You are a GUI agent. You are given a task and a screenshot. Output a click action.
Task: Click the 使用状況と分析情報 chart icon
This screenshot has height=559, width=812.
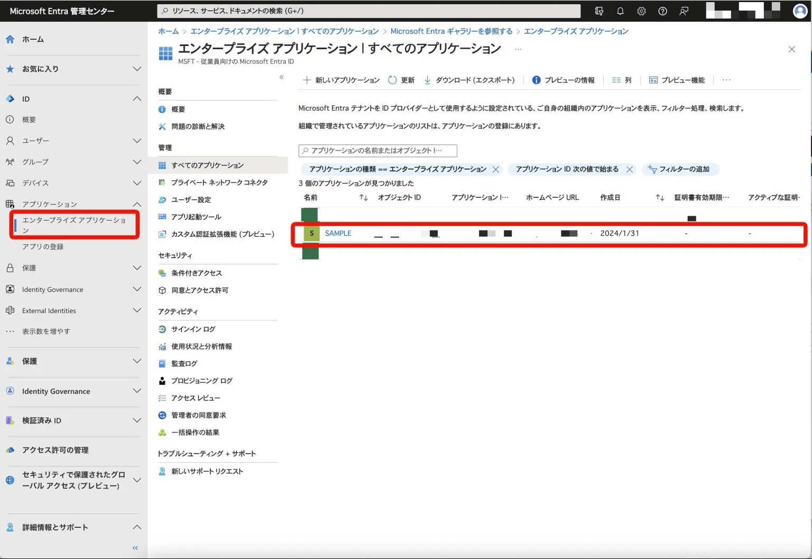(x=162, y=346)
